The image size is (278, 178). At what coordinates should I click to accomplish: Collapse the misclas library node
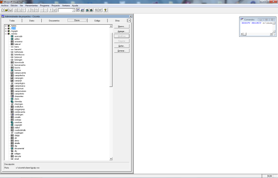pyautogui.click(x=6, y=34)
